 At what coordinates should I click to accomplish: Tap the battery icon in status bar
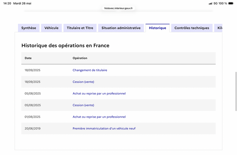[231, 3]
